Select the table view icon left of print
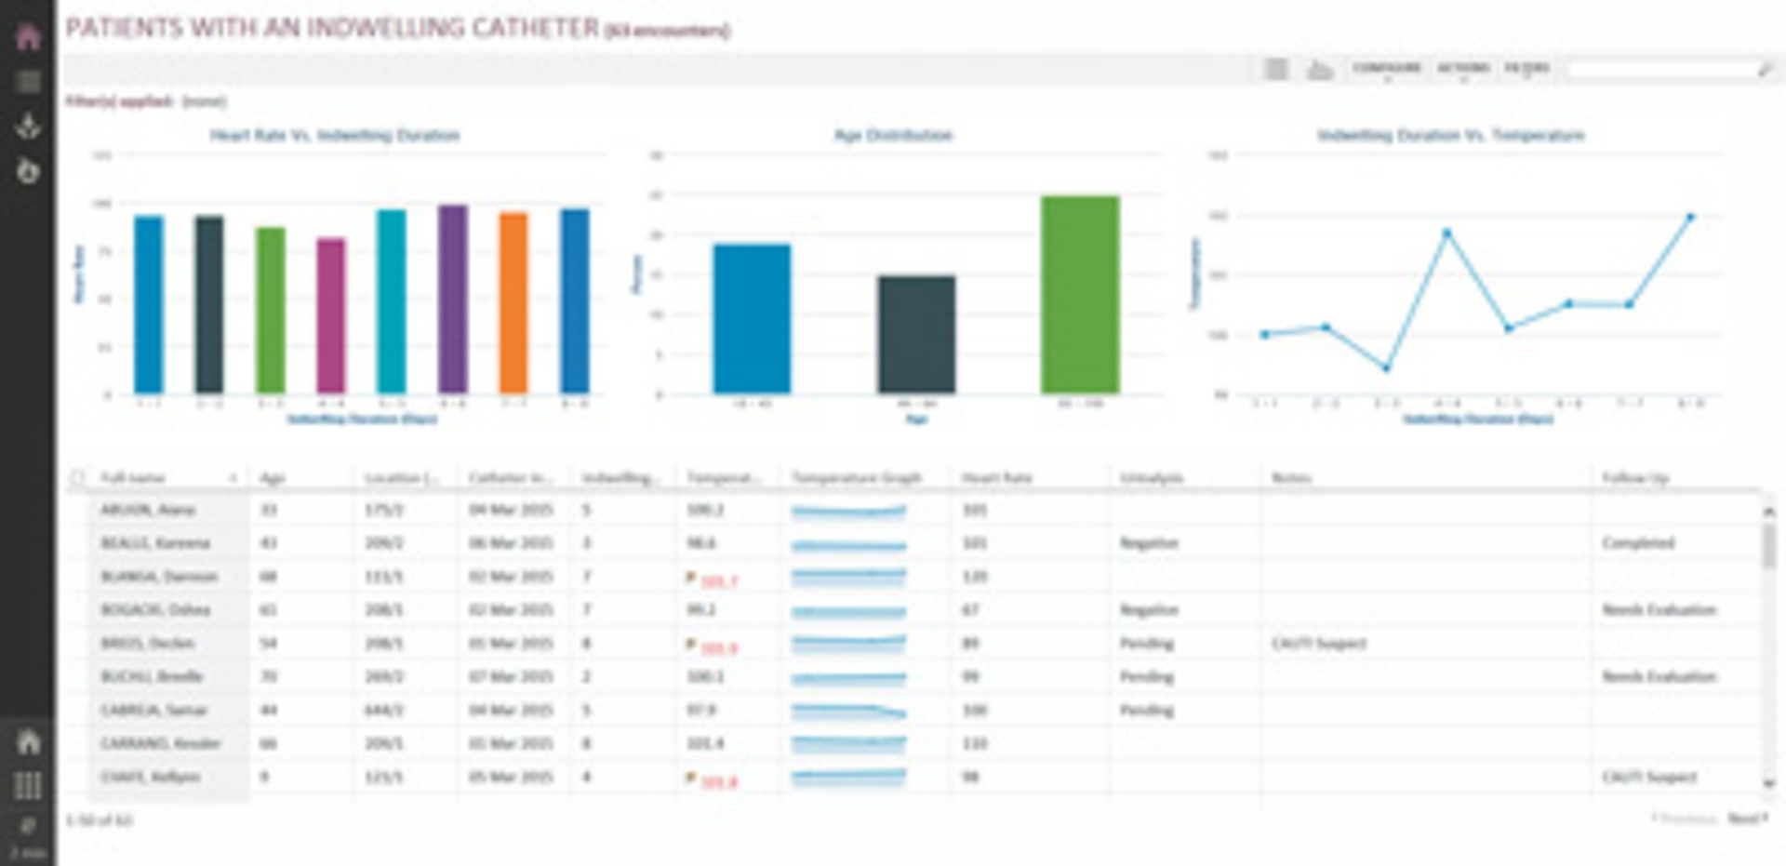Image resolution: width=1786 pixels, height=866 pixels. coord(1277,67)
